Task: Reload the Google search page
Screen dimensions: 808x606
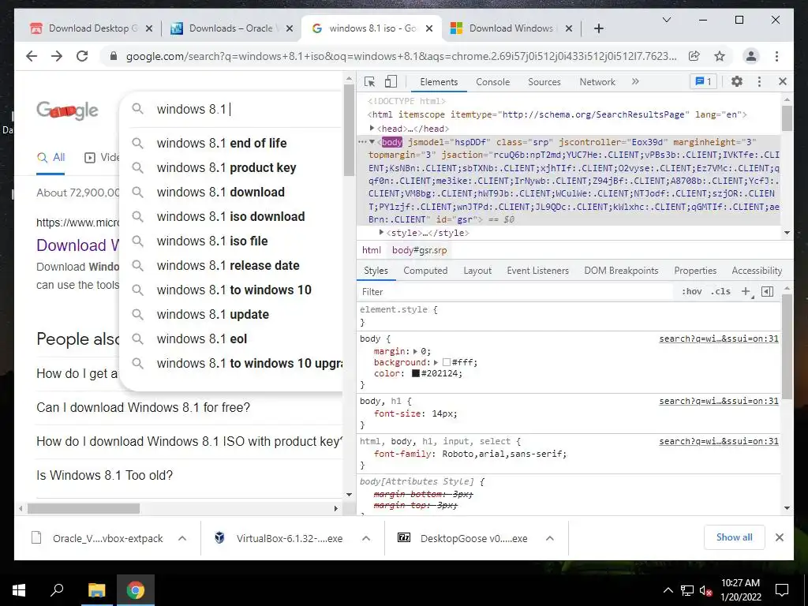Action: pyautogui.click(x=82, y=56)
